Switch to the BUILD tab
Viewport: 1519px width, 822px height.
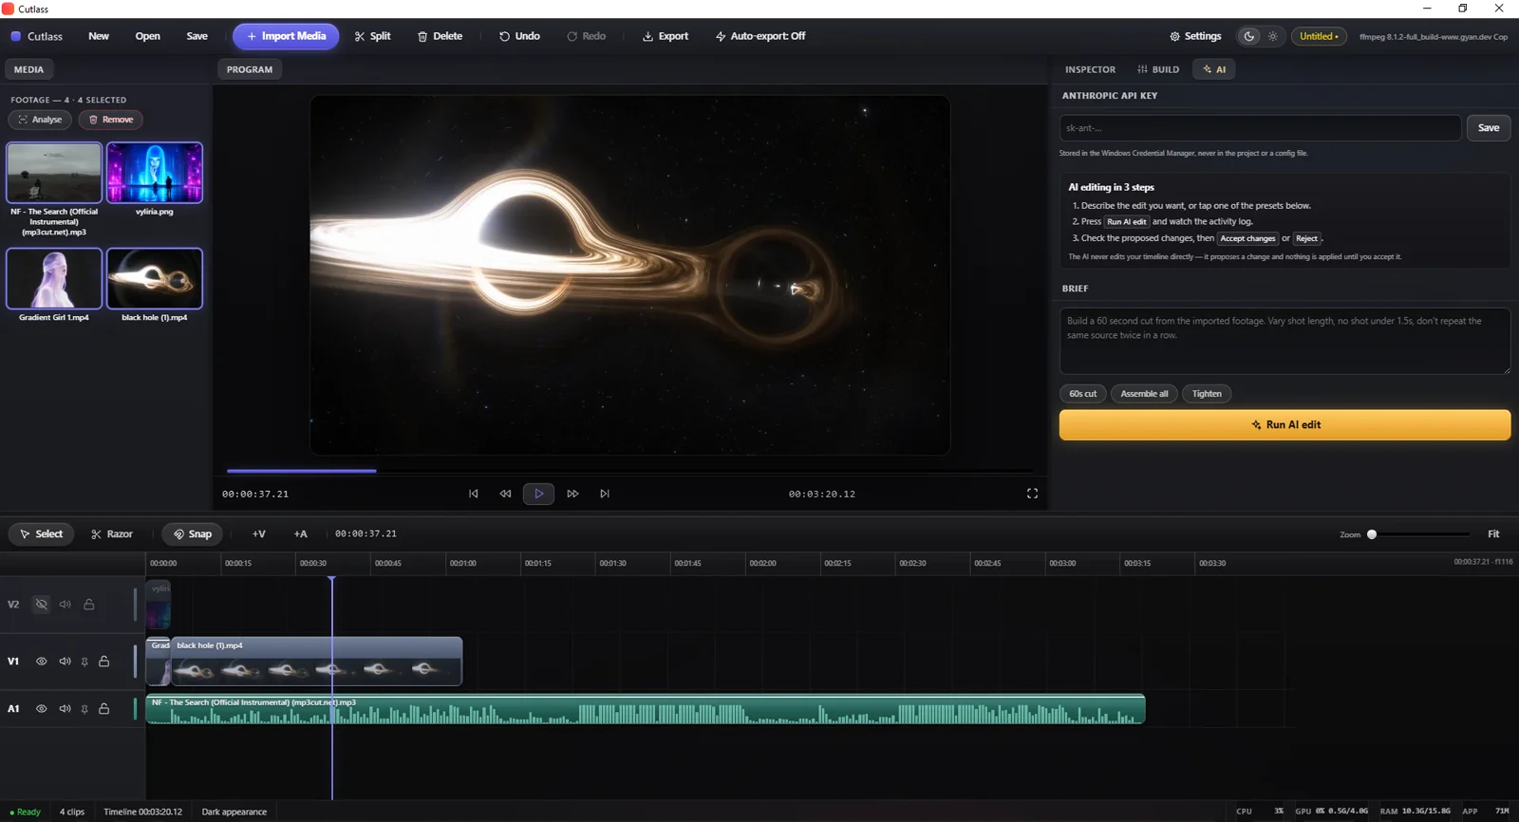(1158, 69)
